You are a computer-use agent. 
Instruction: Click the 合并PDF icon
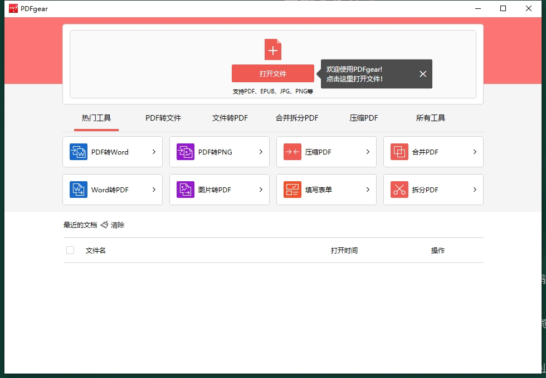399,152
